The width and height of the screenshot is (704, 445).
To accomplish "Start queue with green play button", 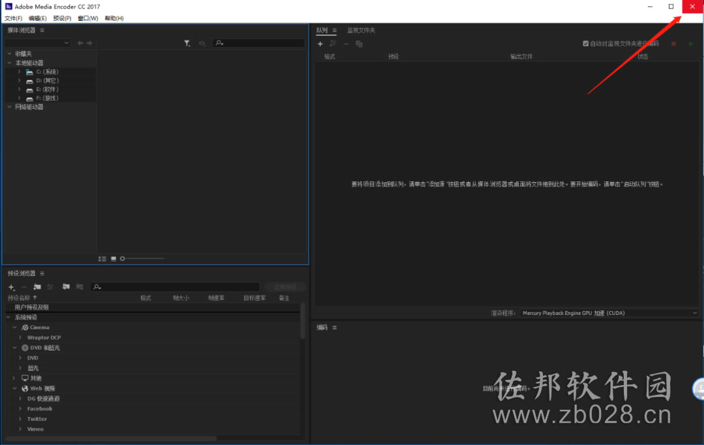I will [691, 44].
